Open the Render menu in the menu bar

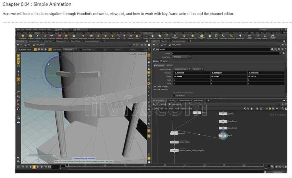28,30
